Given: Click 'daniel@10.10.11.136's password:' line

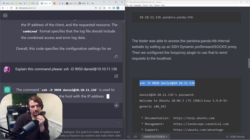Looking at the screenshot, I should pos(167,95).
